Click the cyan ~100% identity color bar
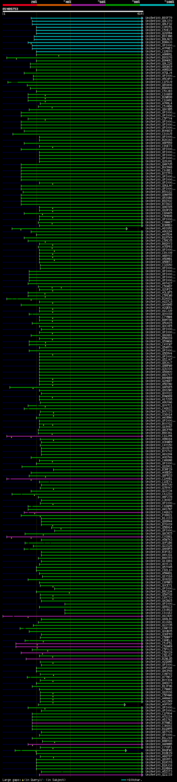The image size is (177, 782). point(157,5)
